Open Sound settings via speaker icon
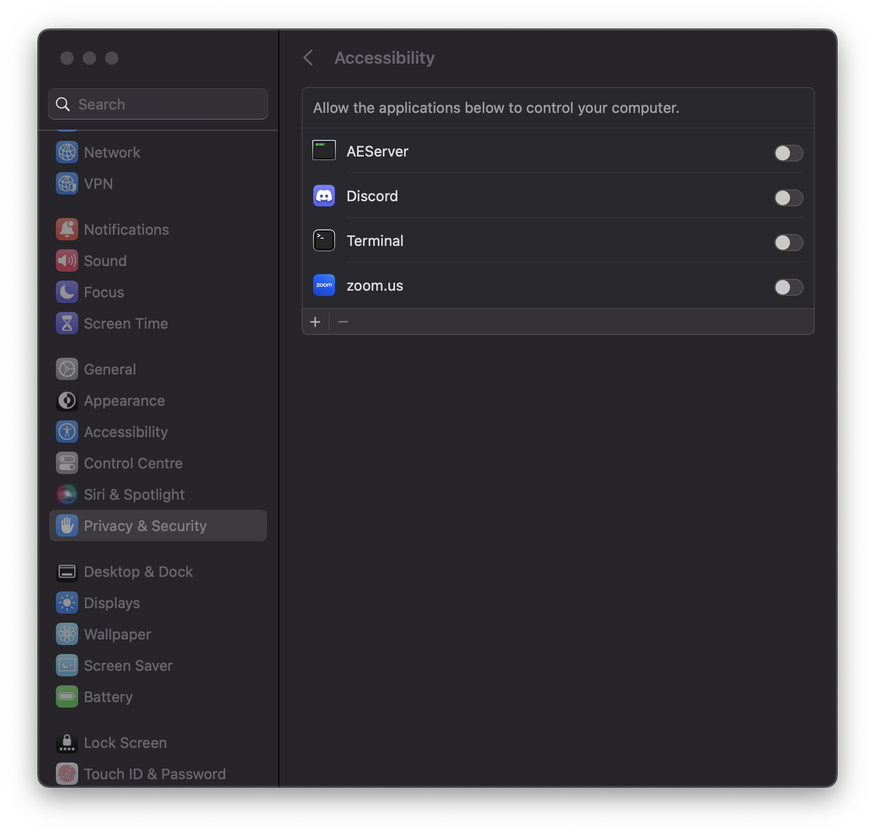This screenshot has width=875, height=834. tap(66, 260)
